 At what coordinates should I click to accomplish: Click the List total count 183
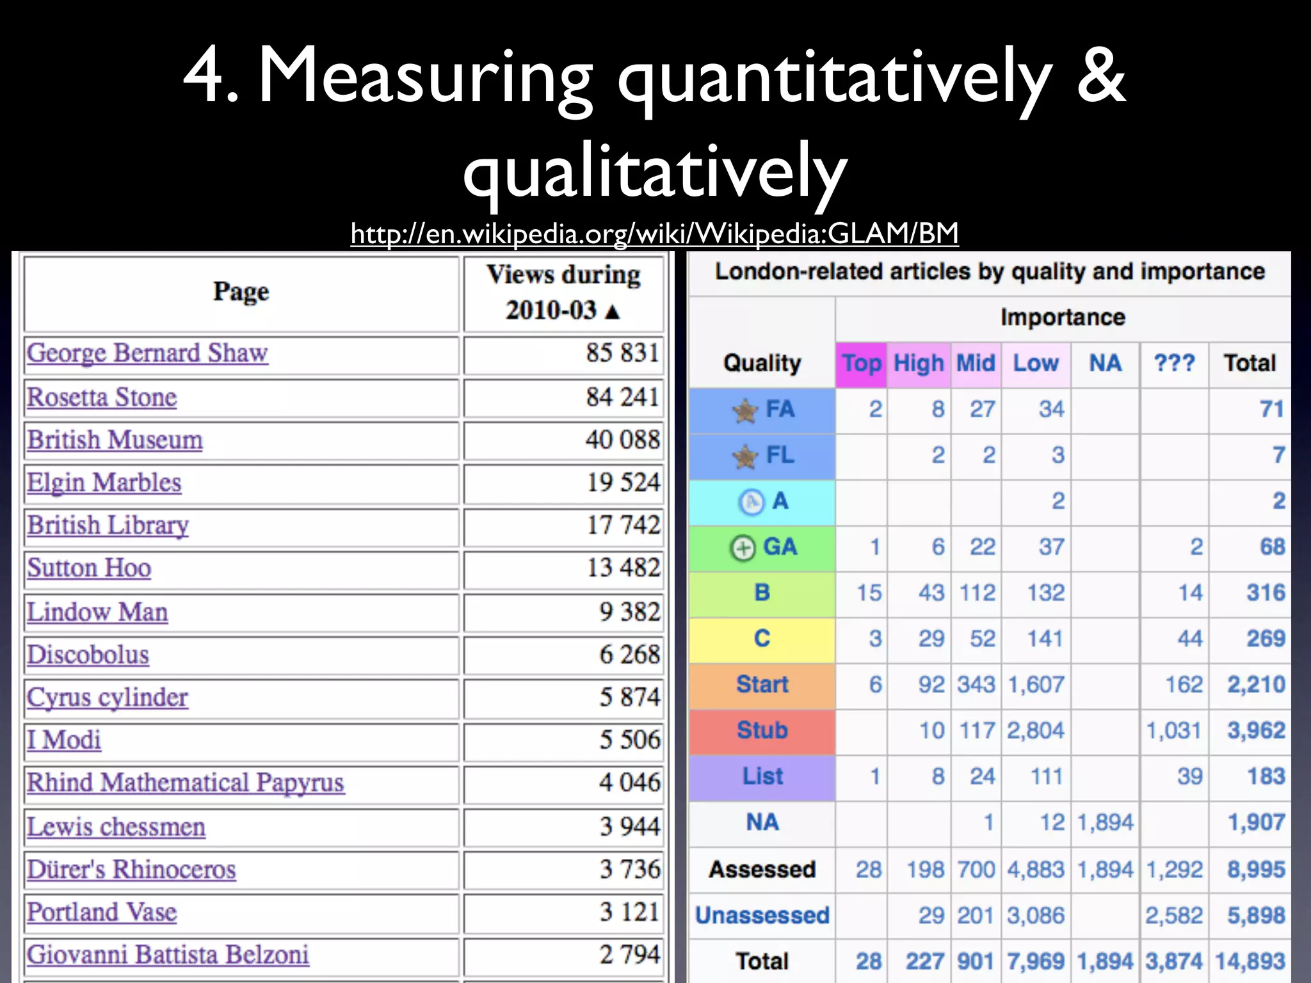[1266, 777]
